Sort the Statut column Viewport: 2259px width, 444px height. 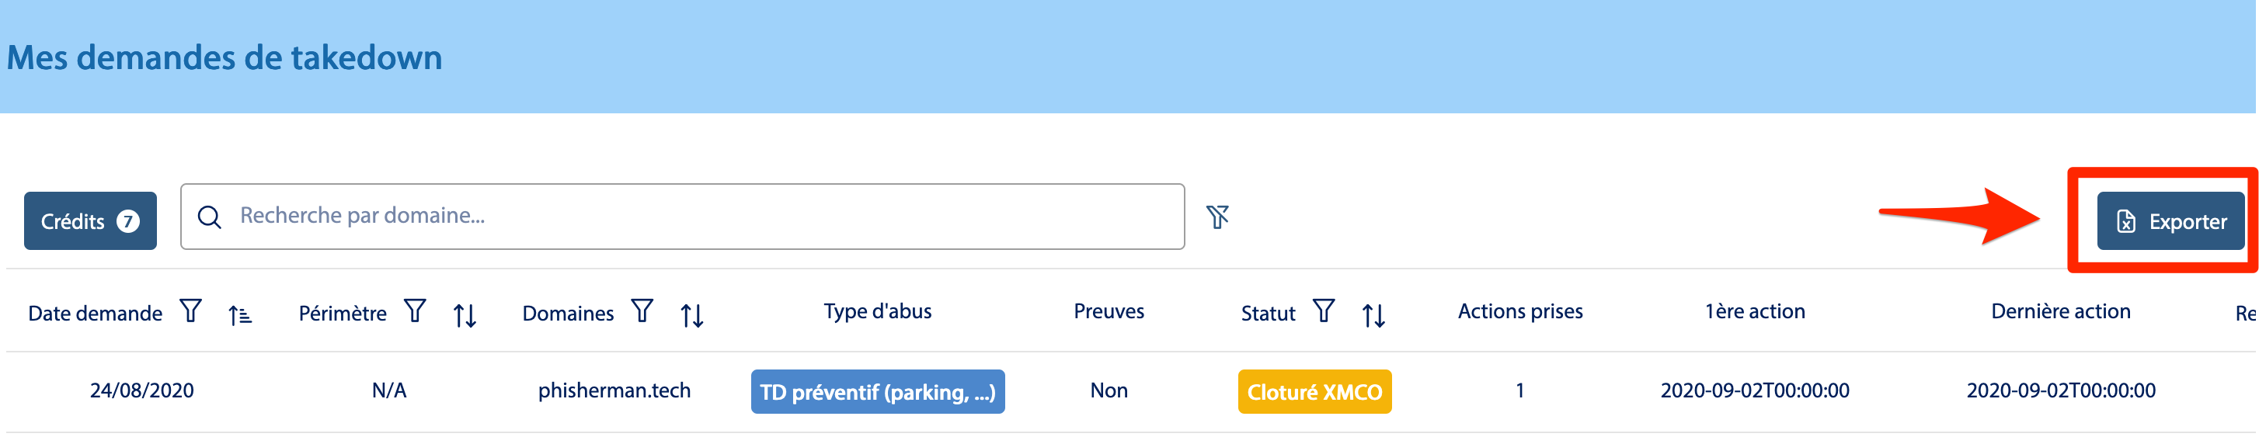click(1373, 314)
